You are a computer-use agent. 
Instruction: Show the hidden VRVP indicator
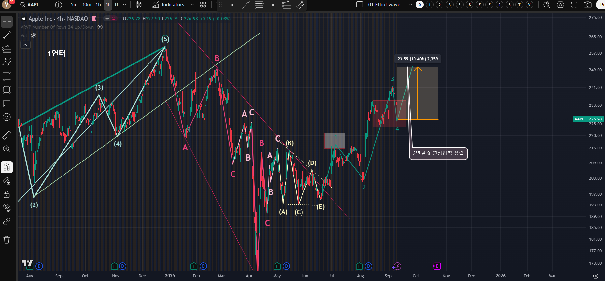coord(100,27)
